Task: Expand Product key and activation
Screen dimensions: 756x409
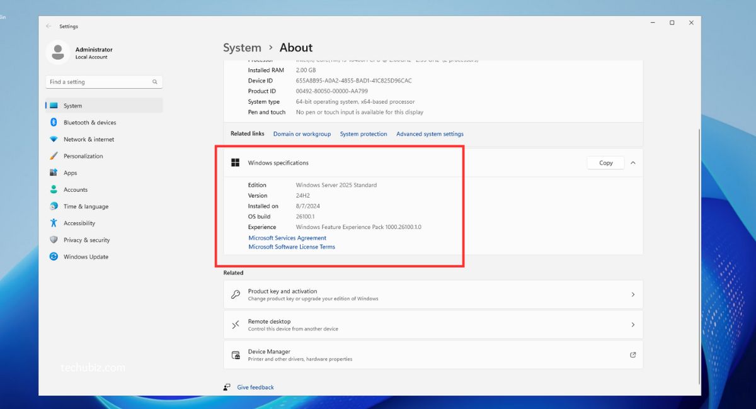Action: (x=633, y=294)
